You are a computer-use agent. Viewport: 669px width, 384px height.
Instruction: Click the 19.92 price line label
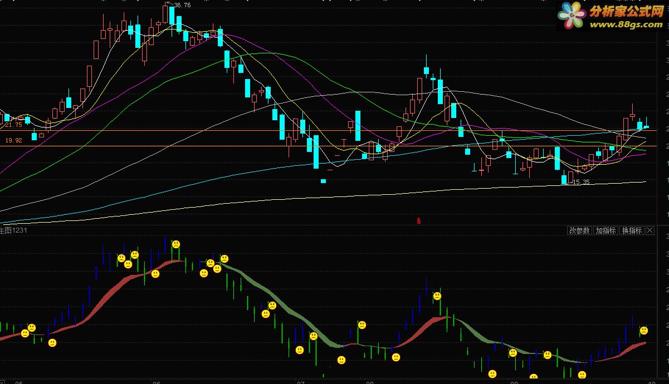pyautogui.click(x=14, y=141)
